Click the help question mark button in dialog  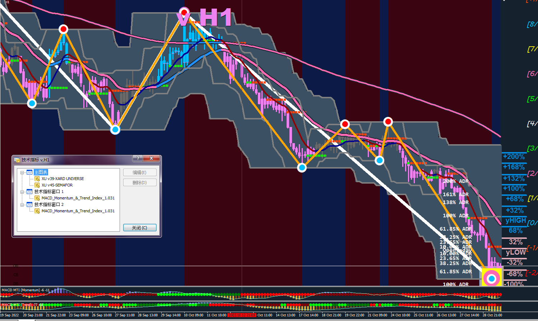coord(138,158)
